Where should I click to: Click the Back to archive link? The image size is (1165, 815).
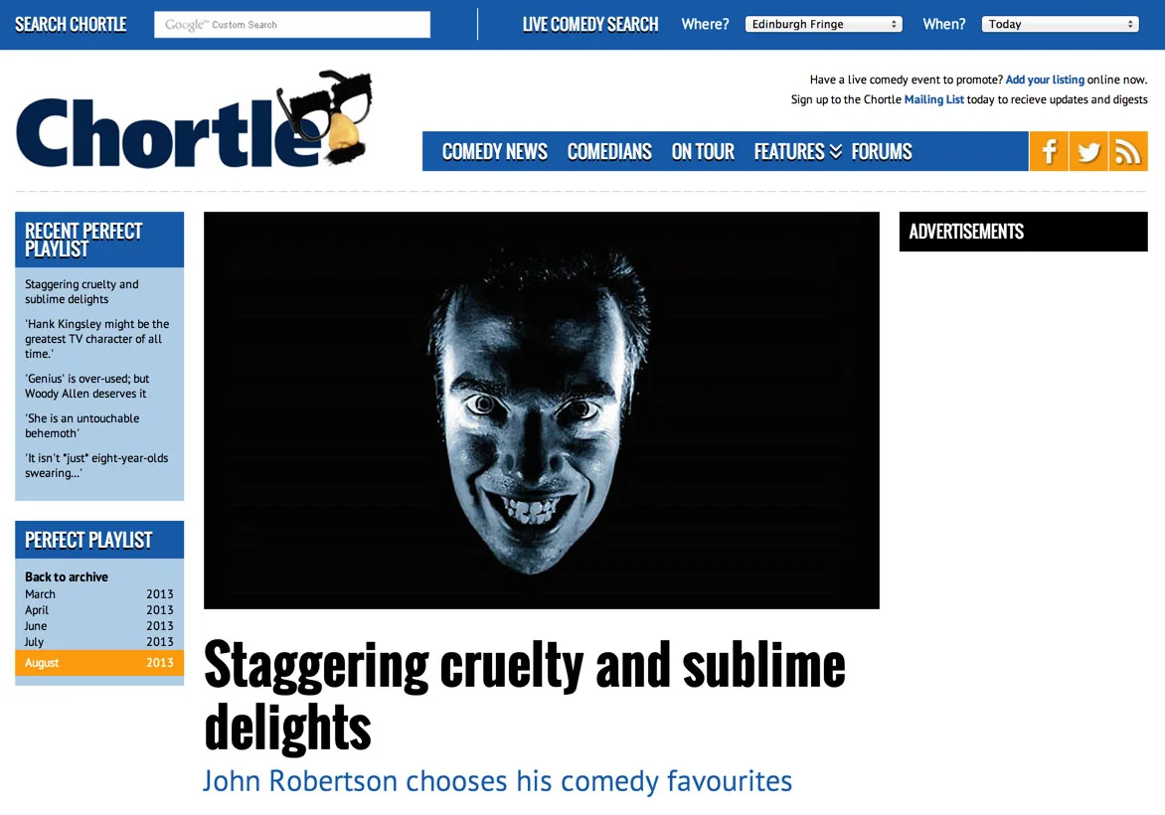[x=67, y=577]
